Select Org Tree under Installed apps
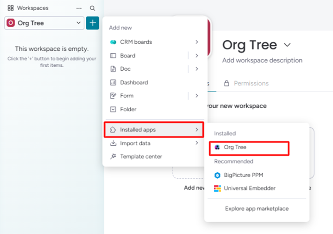Screen dimensions: 333x234 pos(249,148)
